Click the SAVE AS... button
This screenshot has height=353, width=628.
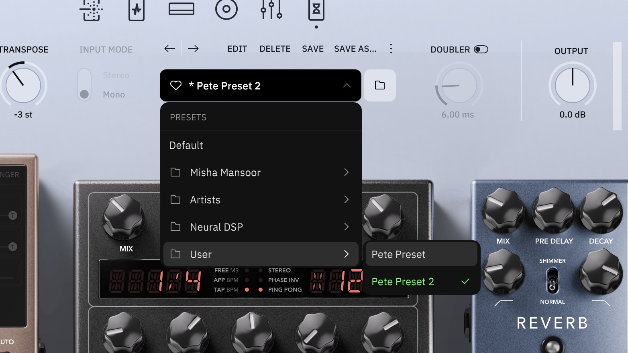point(355,49)
